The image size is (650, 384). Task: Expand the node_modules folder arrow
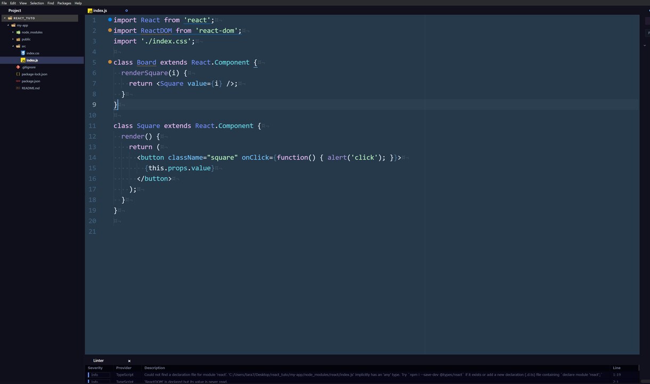click(x=13, y=32)
